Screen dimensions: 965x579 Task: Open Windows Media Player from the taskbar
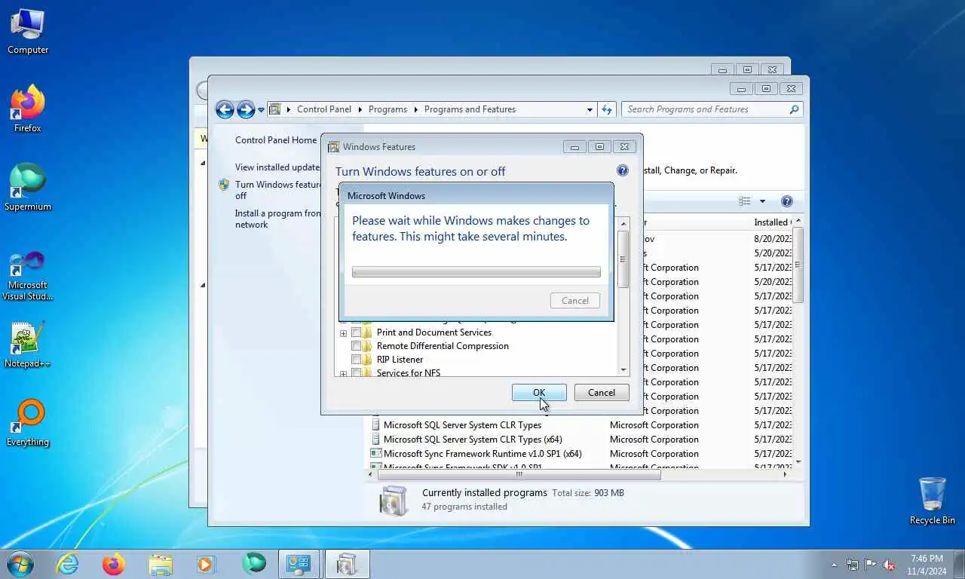(x=206, y=564)
